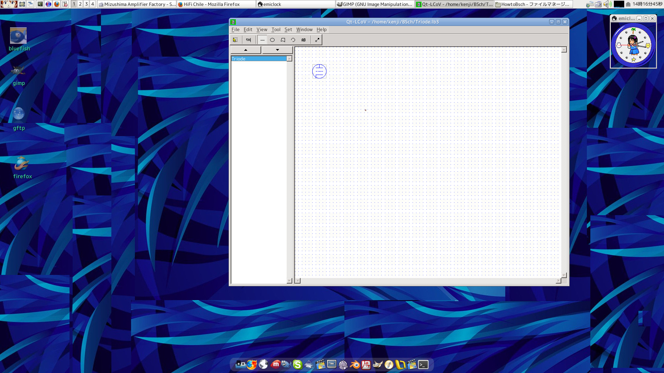Switch to workspace 3 in pager

click(x=86, y=4)
